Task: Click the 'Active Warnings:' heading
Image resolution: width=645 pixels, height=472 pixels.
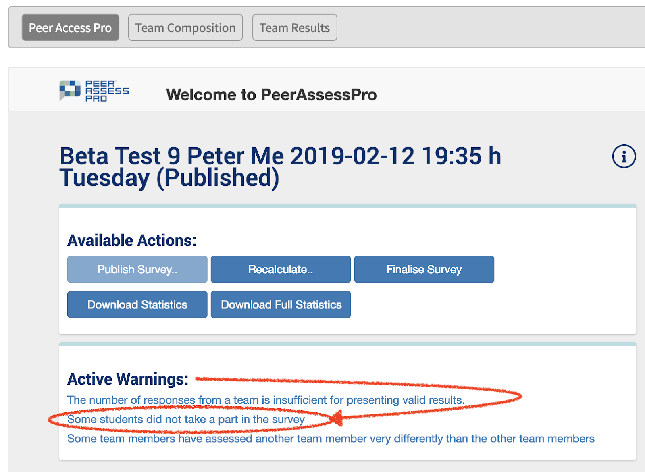Action: click(128, 379)
